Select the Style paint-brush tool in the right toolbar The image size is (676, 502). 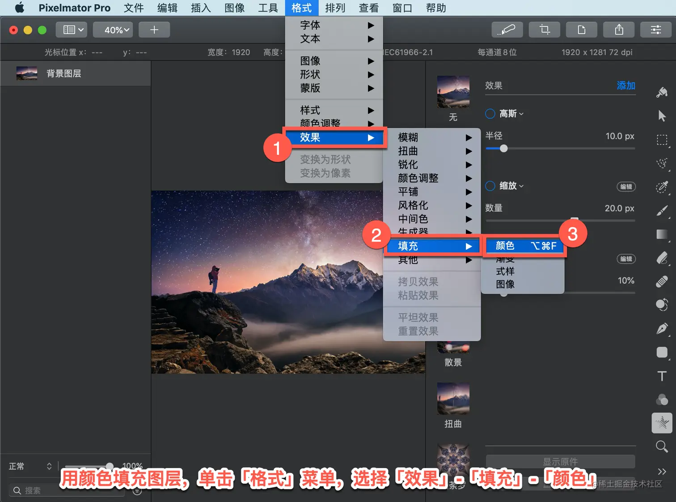[662, 93]
